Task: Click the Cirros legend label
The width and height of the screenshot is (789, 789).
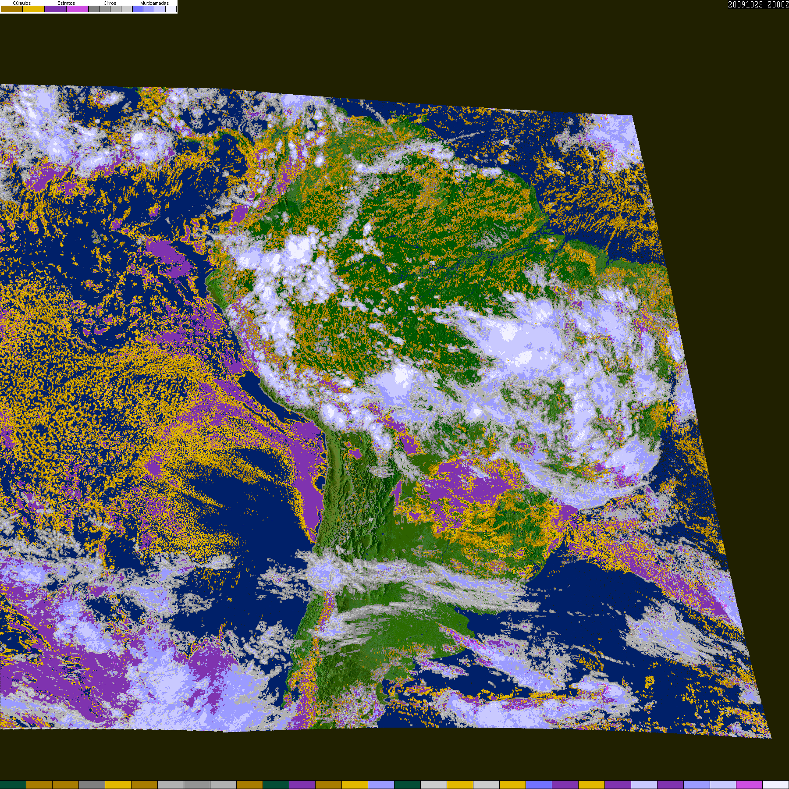Action: 110,3
